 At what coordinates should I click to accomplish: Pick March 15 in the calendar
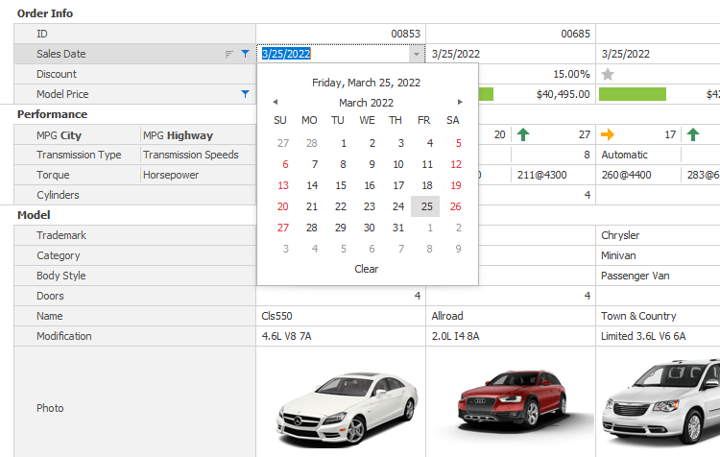pyautogui.click(x=338, y=185)
